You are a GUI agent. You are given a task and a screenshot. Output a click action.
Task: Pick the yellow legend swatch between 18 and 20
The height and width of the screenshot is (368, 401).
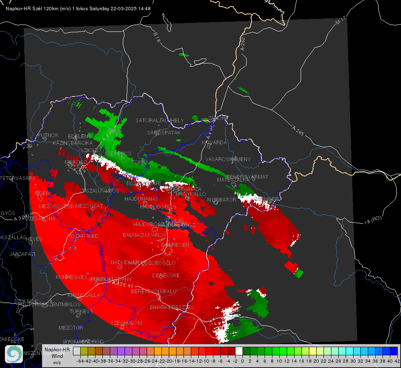313,351
